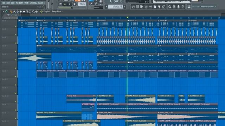Open the TOOLS menu
Image resolution: width=225 pixels, height=126 pixels.
tap(40, 3)
